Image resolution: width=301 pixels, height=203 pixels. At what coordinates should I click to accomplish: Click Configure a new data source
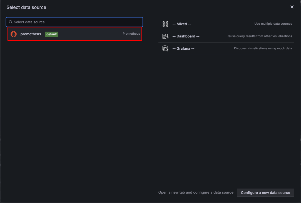(x=265, y=192)
